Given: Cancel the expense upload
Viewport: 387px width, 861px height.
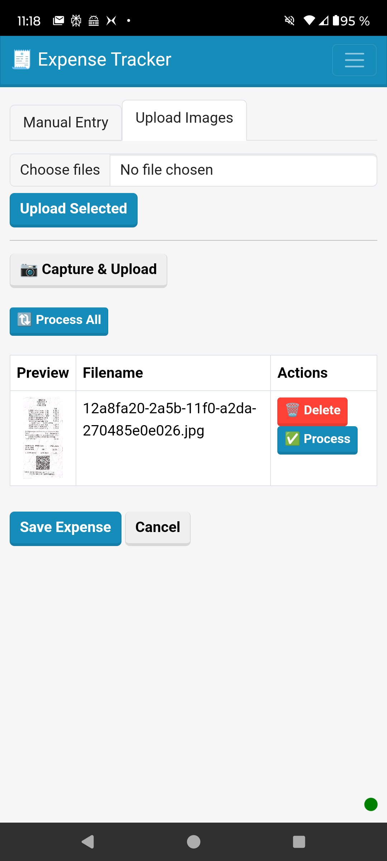Looking at the screenshot, I should pos(158,528).
